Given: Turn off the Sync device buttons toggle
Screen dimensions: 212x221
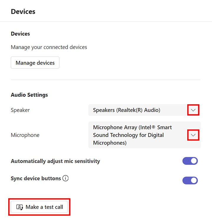Looking at the screenshot, I should tap(190, 181).
